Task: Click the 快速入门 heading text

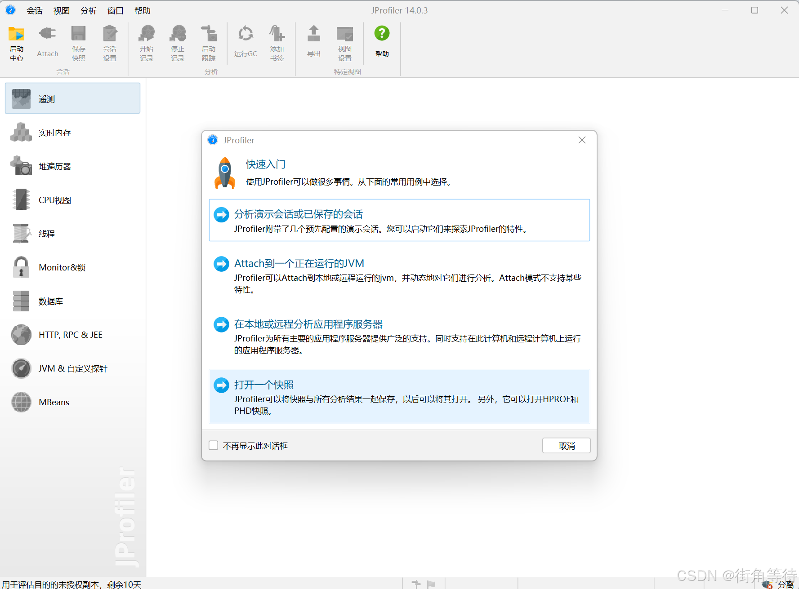Action: coord(266,164)
